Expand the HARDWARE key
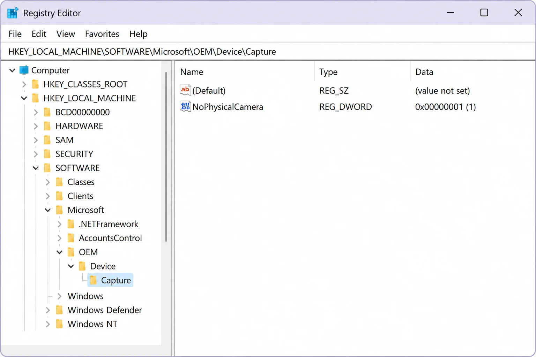536x357 pixels. tap(36, 126)
